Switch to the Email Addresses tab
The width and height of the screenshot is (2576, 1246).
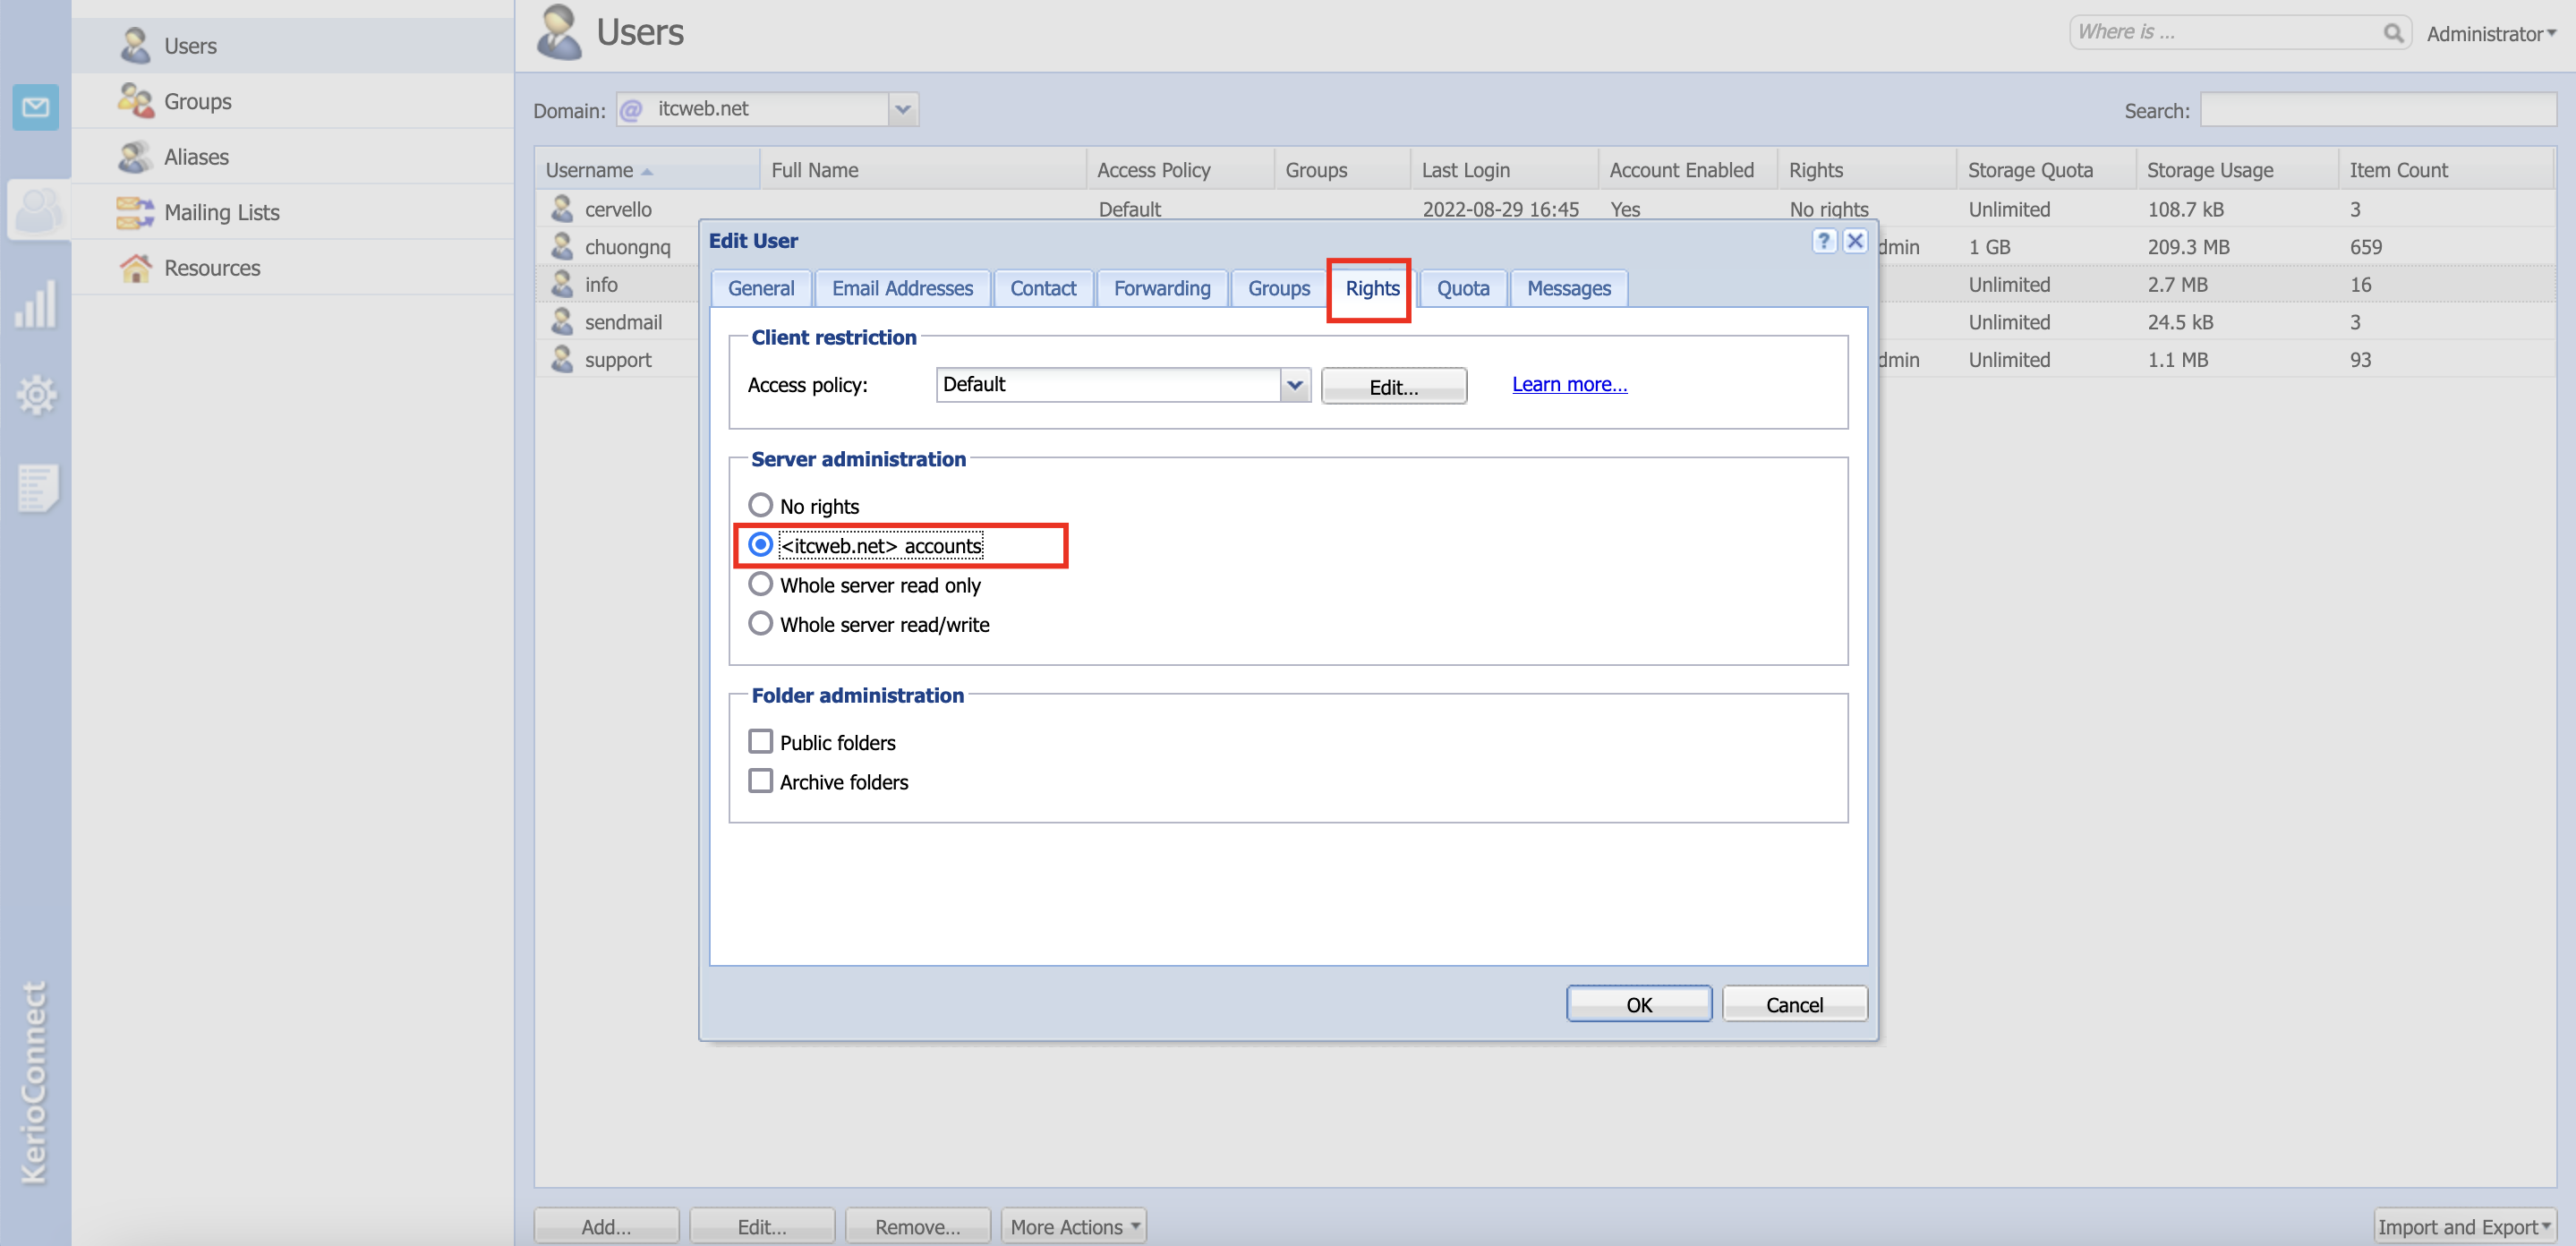coord(901,288)
